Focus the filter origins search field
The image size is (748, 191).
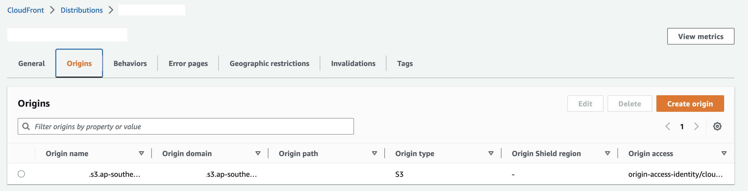(x=186, y=127)
